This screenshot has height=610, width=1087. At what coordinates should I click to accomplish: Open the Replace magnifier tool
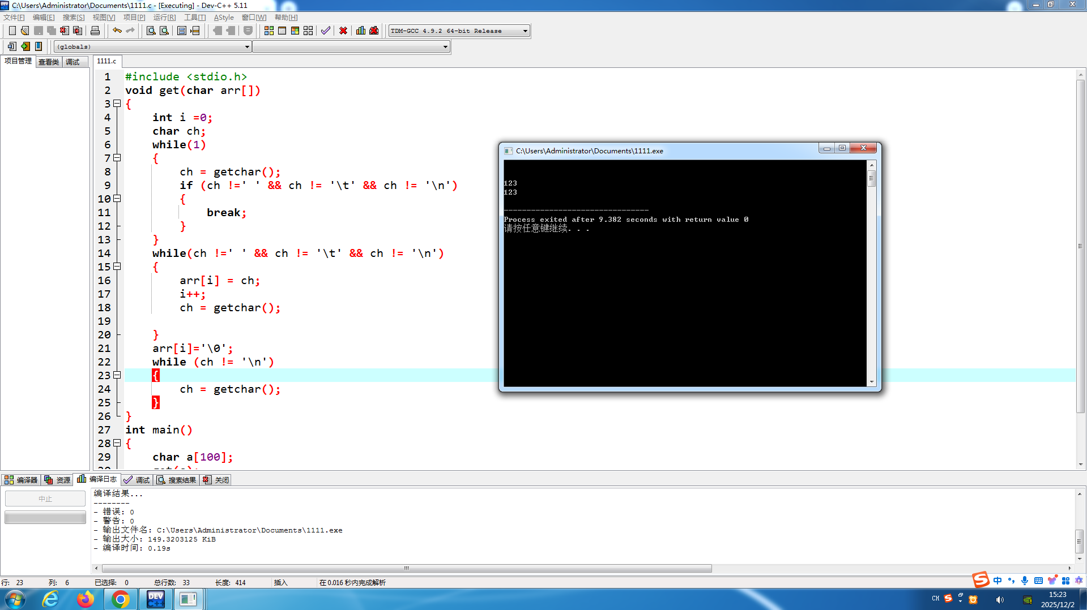pyautogui.click(x=164, y=31)
